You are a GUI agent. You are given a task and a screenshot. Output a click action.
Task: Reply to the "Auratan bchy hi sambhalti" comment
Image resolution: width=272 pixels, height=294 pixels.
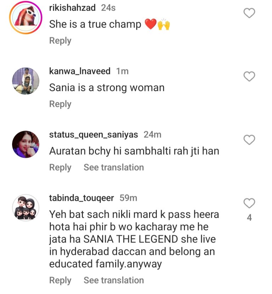(x=60, y=167)
